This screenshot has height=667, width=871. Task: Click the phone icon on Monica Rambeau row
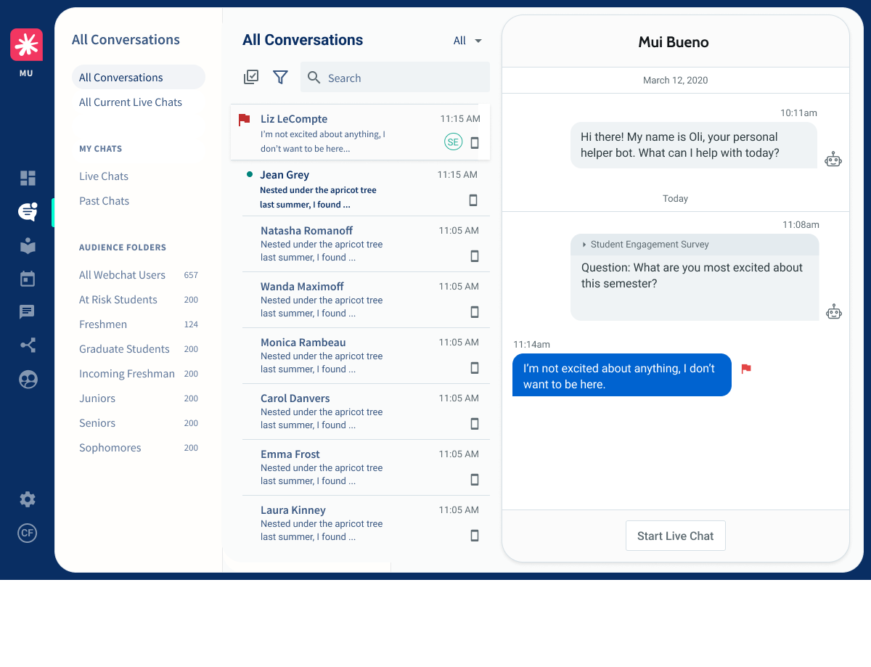475,368
